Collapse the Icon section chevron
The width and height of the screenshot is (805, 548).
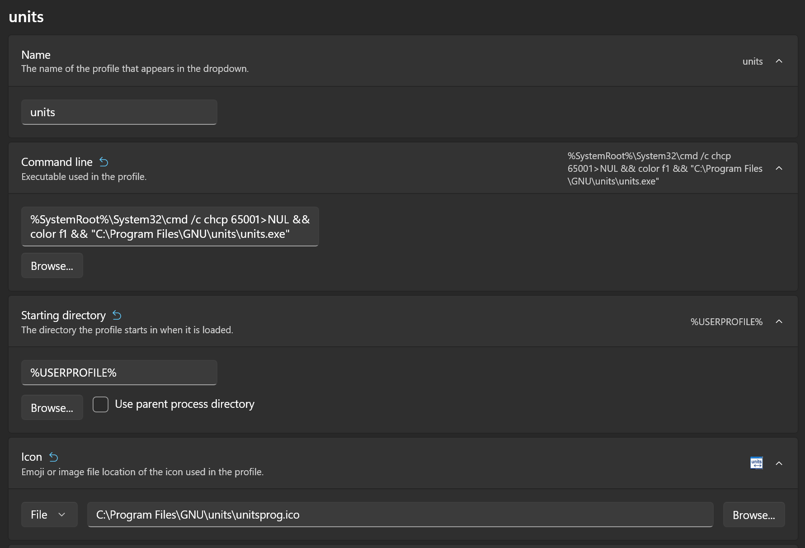point(779,463)
